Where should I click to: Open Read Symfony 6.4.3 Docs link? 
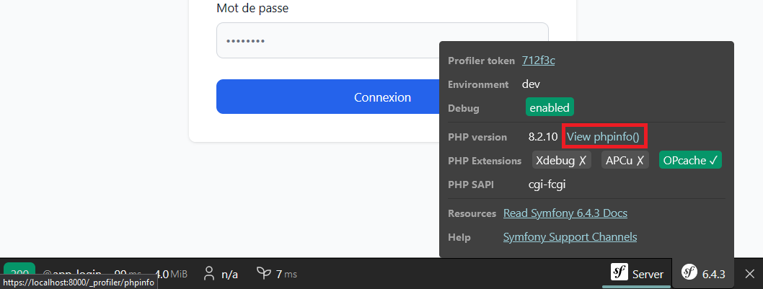[565, 213]
